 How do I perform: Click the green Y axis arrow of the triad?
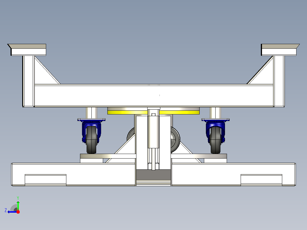click(x=18, y=205)
